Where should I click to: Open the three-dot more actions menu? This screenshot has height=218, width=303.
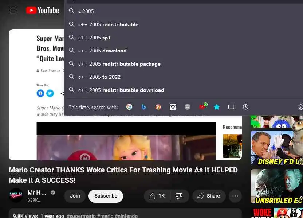[235, 196]
